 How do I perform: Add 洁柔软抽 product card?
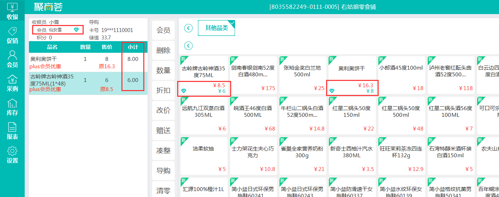click(x=203, y=156)
